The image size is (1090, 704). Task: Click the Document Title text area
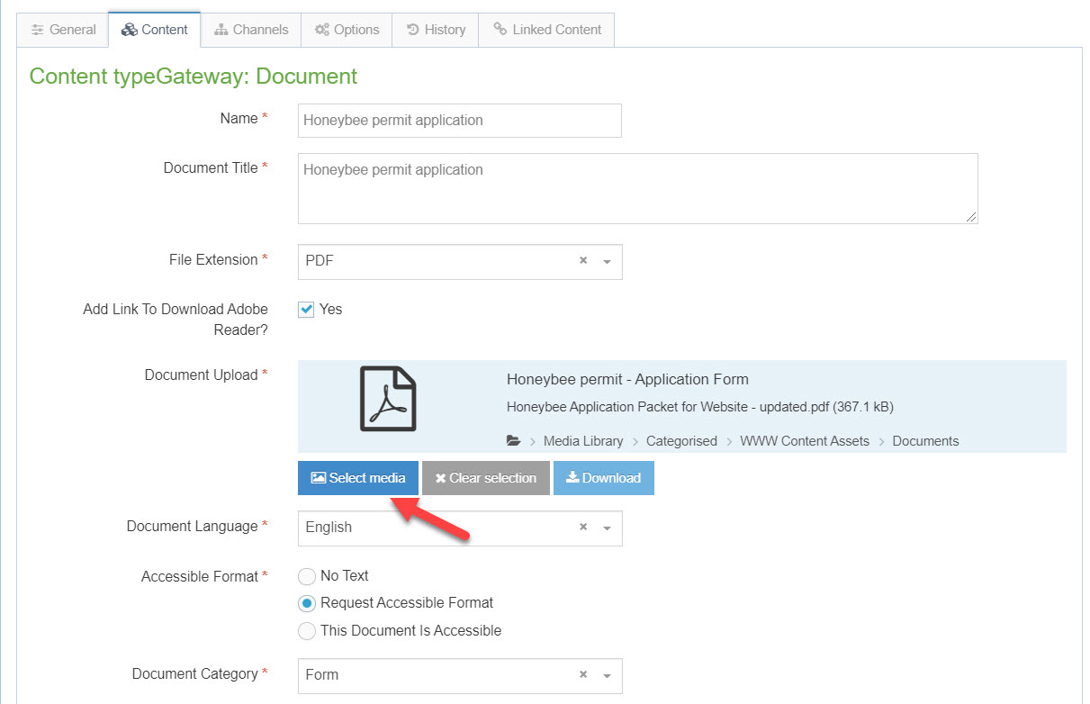click(638, 188)
